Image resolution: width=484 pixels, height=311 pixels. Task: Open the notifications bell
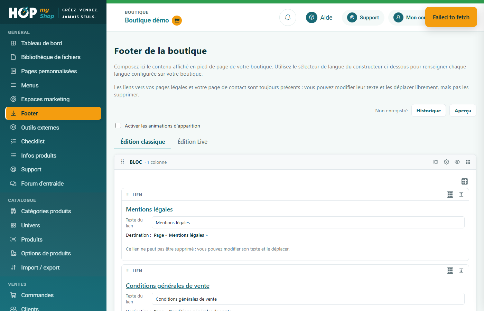click(288, 17)
